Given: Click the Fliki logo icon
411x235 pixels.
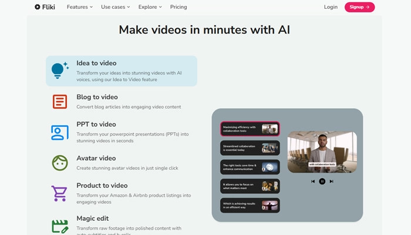Looking at the screenshot, I should 38,7.
